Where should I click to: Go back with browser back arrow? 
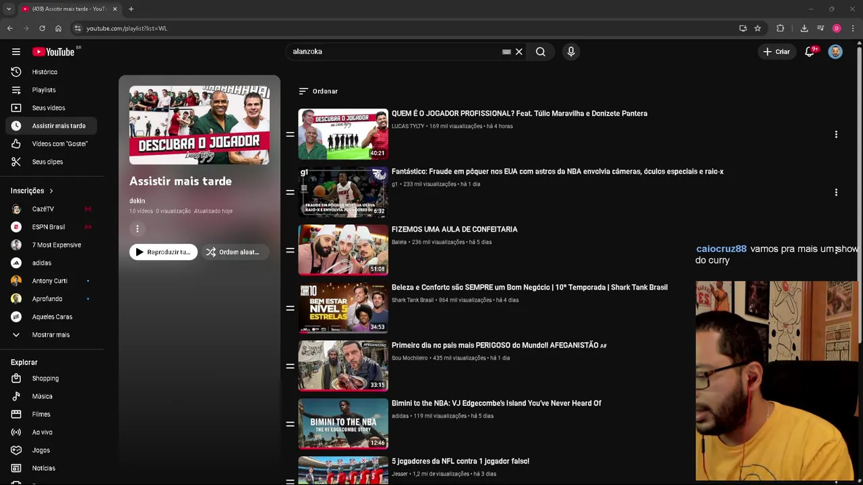point(9,28)
